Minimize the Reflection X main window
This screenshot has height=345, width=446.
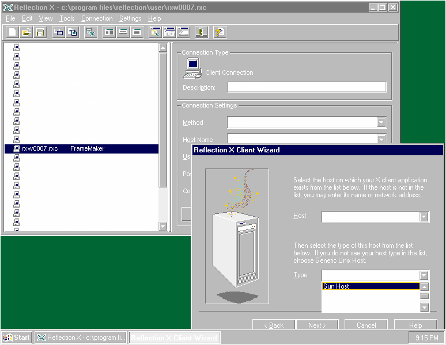click(x=373, y=7)
